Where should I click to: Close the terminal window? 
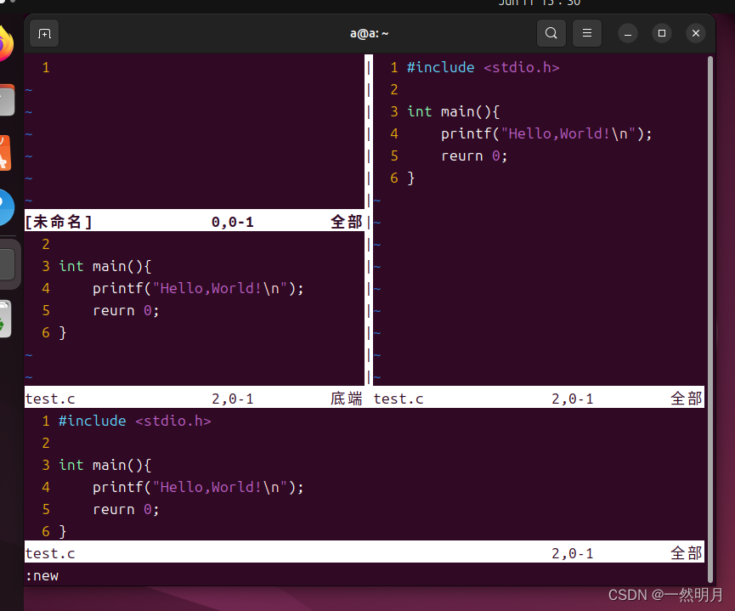[696, 33]
